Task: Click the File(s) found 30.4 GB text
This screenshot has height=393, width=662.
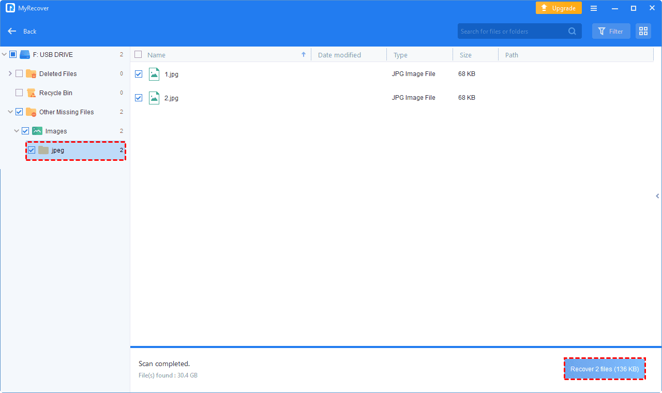Action: click(x=168, y=375)
